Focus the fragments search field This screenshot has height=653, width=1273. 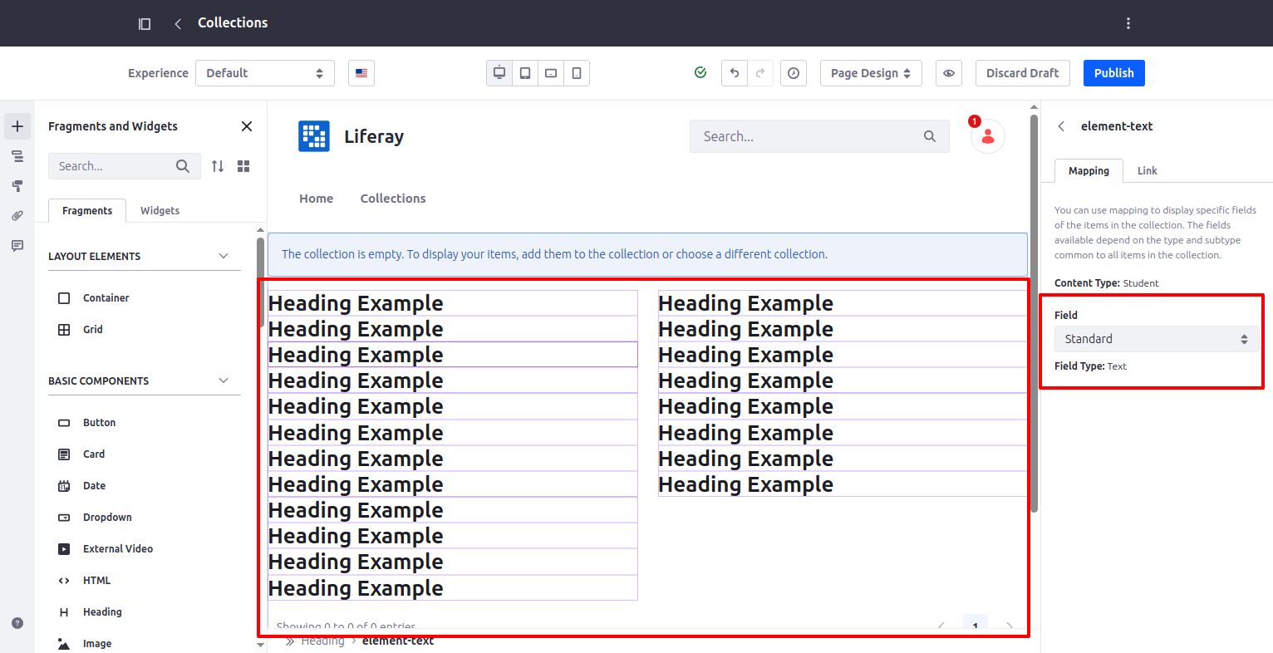[125, 166]
